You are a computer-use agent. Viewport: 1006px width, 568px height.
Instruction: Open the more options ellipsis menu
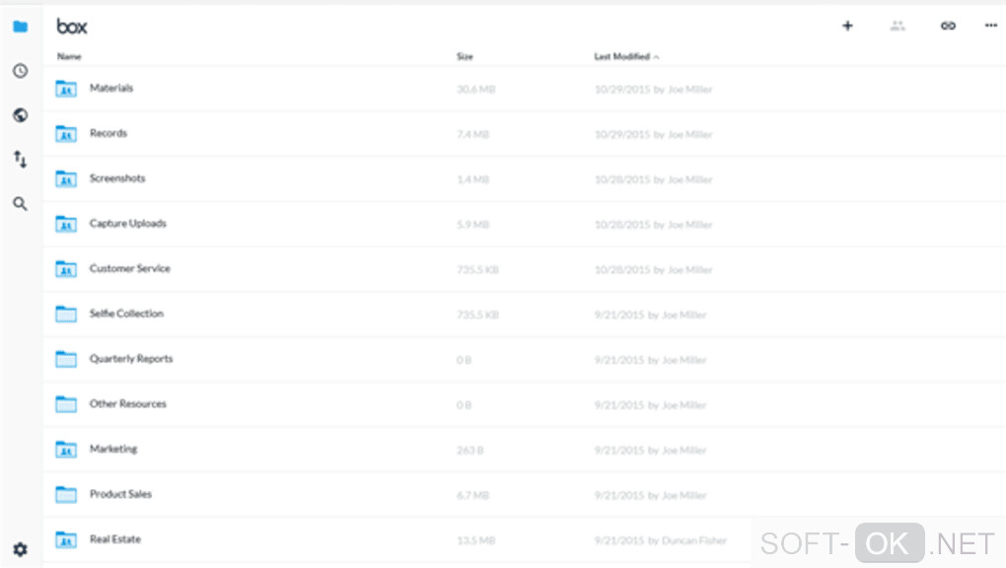991,26
